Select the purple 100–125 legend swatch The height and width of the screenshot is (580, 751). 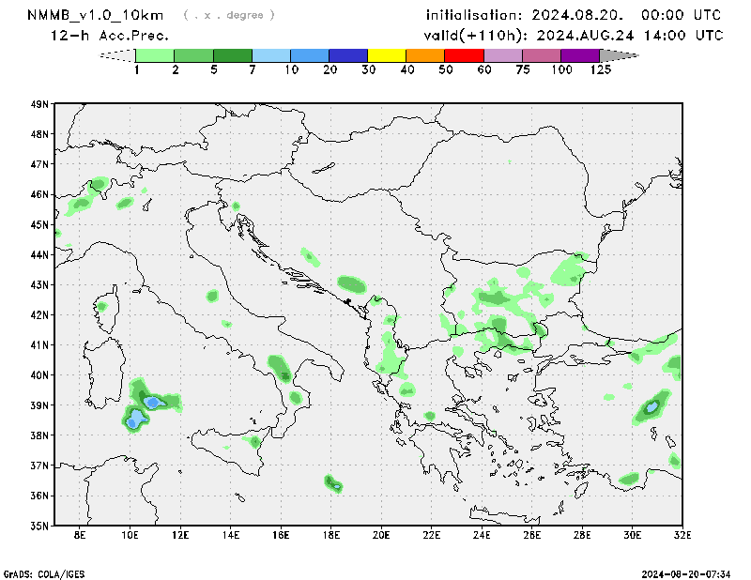pos(580,55)
